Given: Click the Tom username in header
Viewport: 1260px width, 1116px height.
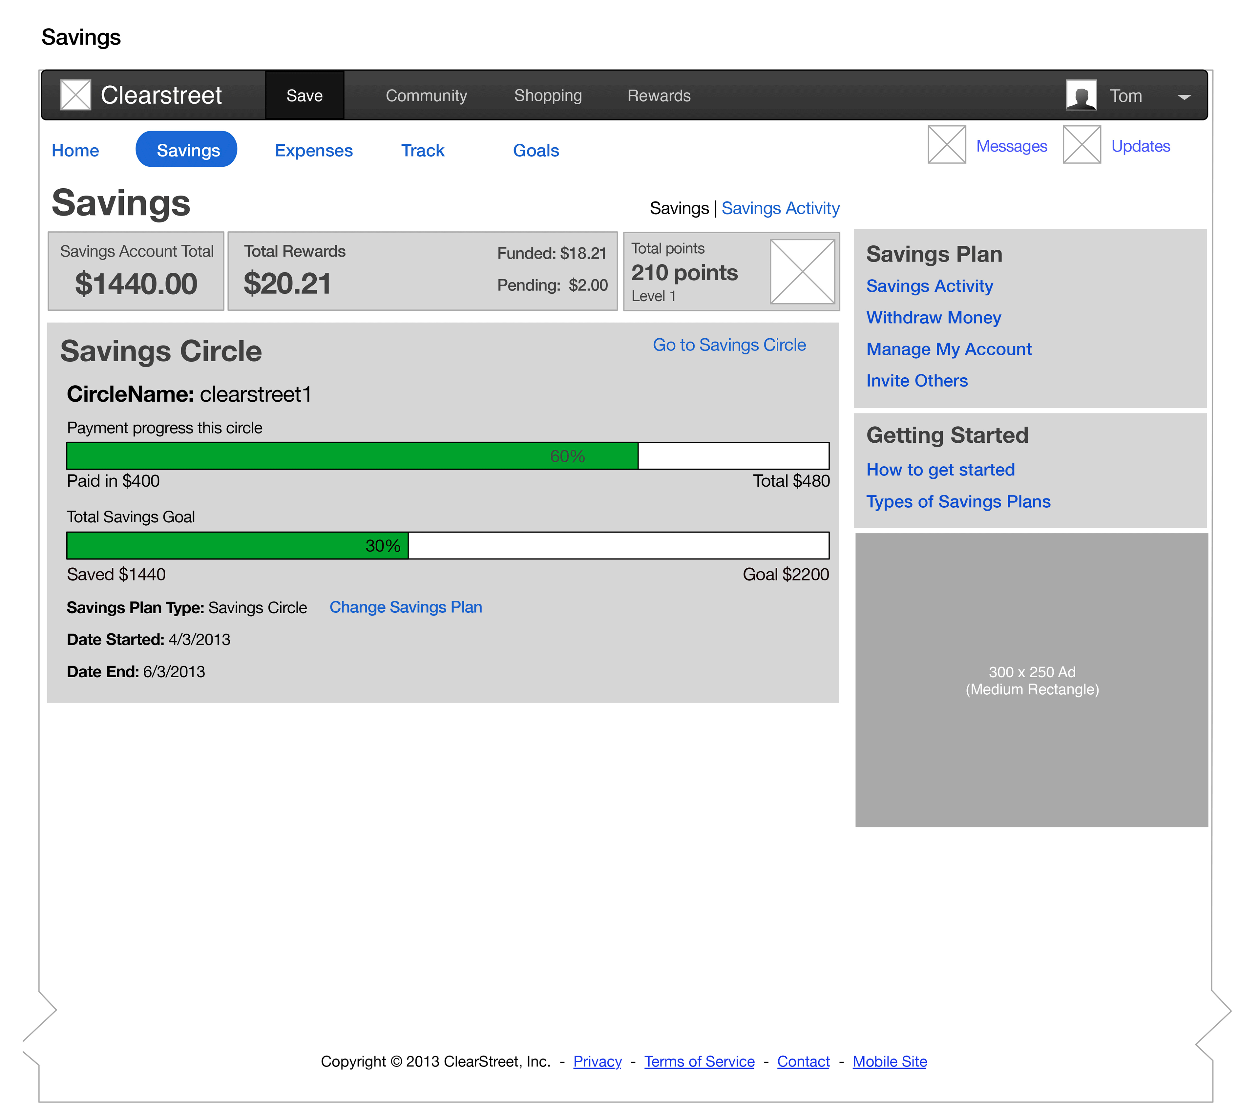Looking at the screenshot, I should tap(1125, 95).
